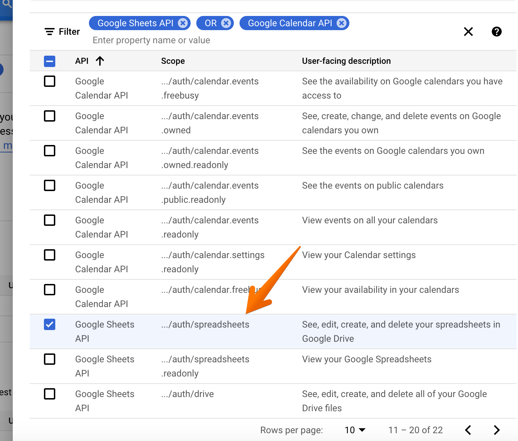The image size is (518, 441).
Task: Click the API column header
Action: click(x=82, y=61)
